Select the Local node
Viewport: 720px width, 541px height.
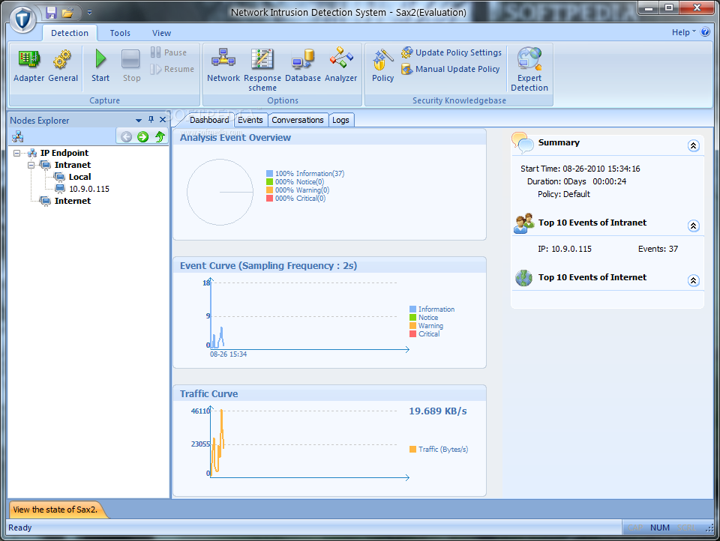click(x=80, y=177)
